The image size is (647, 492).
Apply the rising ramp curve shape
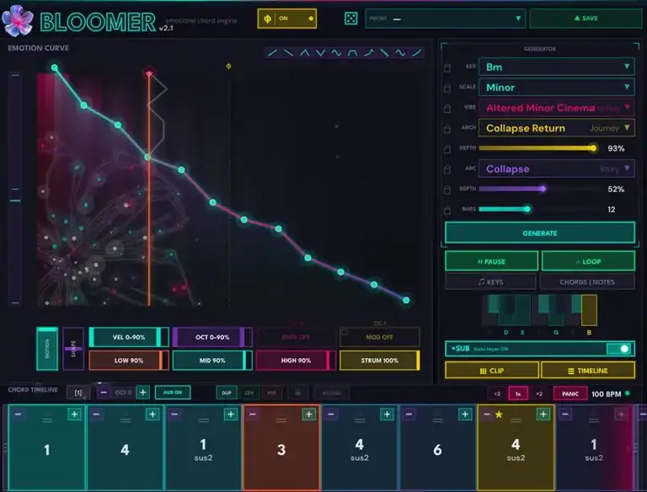point(272,53)
